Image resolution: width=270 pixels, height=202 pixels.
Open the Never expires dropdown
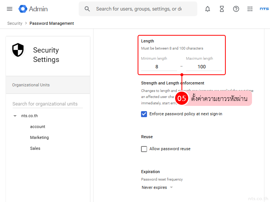[x=157, y=187]
